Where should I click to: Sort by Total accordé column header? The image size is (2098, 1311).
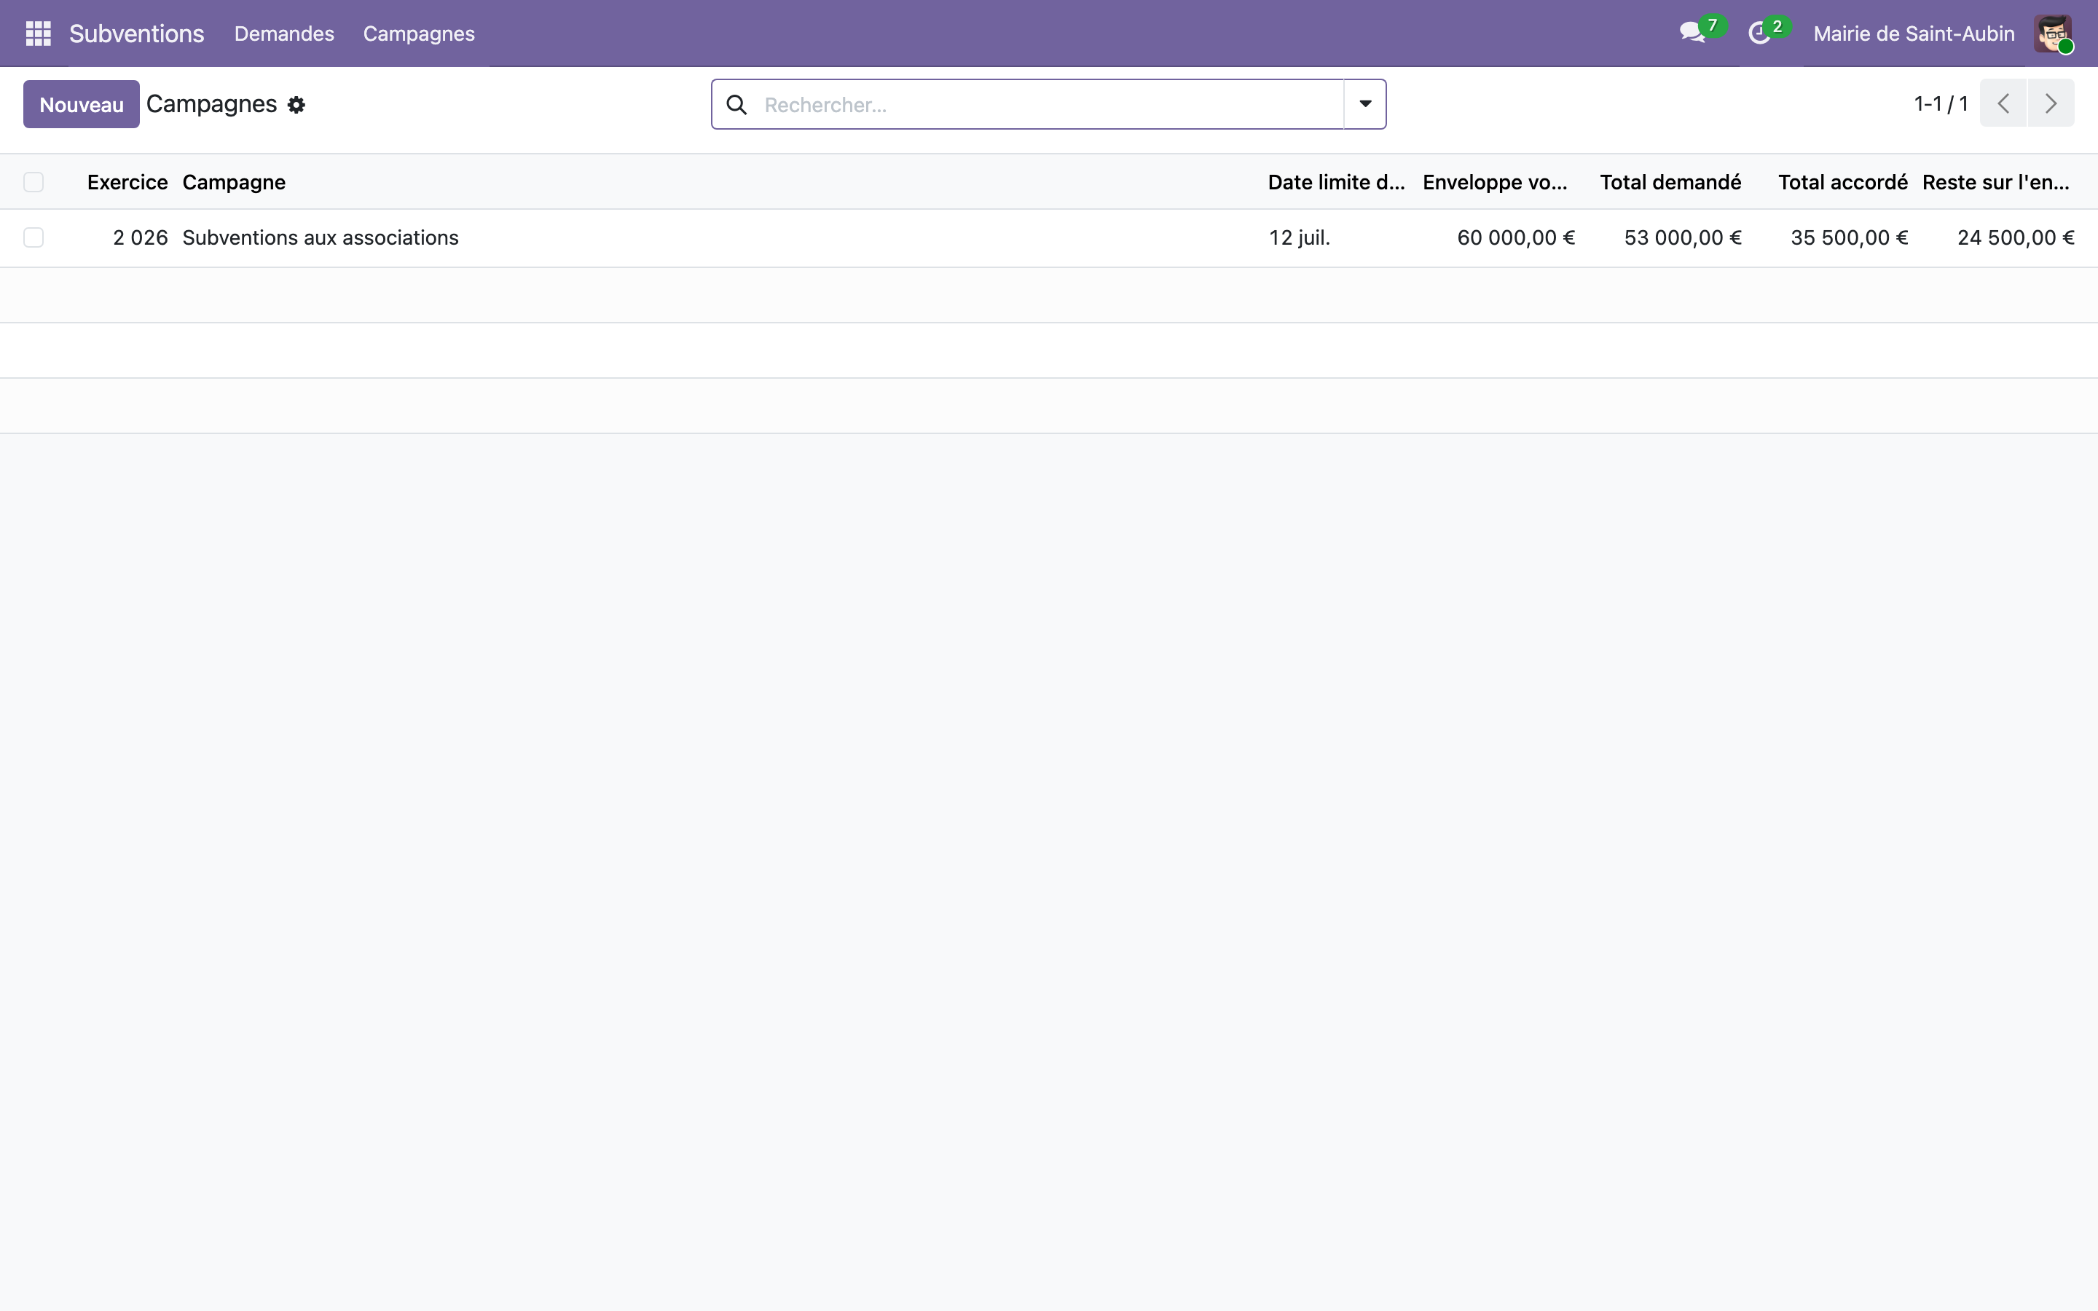tap(1843, 182)
